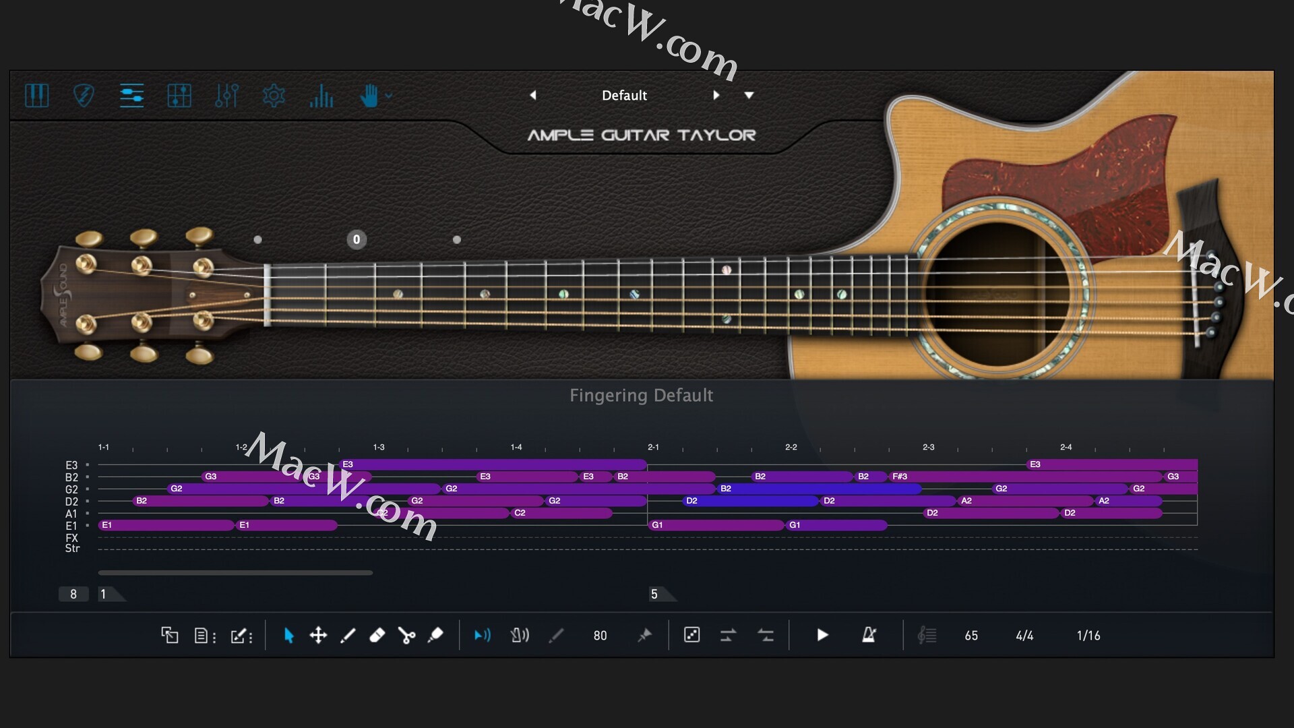Click the 2-2 ruler position
The width and height of the screenshot is (1294, 728).
[791, 447]
